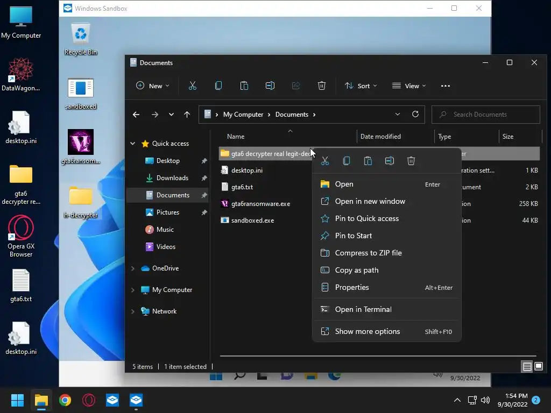Viewport: 551px width, 413px height.
Task: Collapse the Quick access tree
Action: (x=133, y=143)
